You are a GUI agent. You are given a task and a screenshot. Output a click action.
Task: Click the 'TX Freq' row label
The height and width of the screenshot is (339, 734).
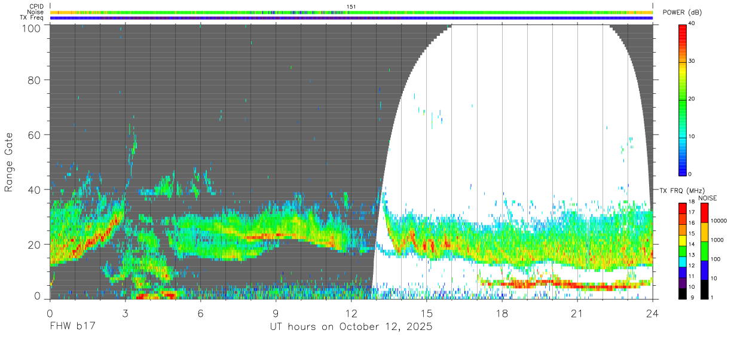point(32,18)
